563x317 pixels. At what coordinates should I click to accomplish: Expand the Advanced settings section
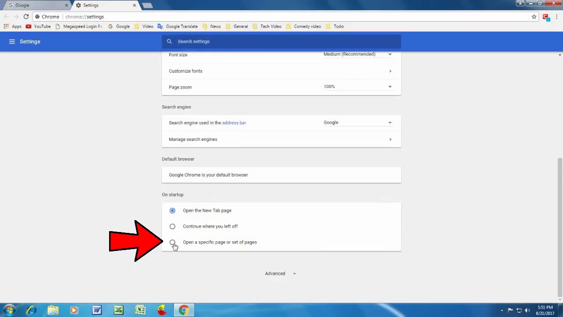[281, 273]
